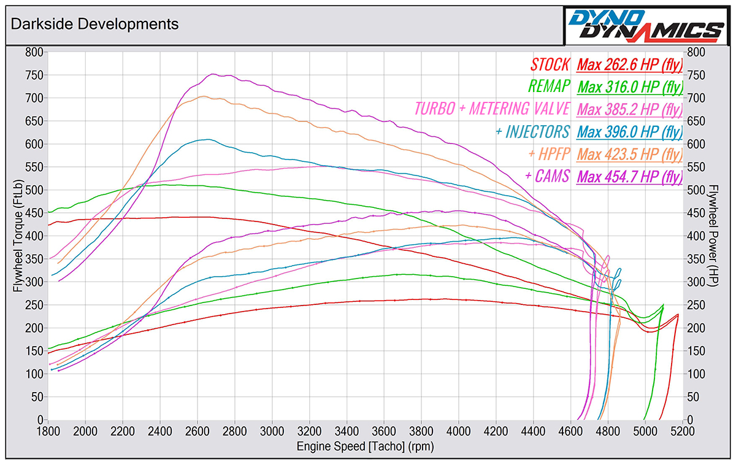Select the Max 385.2 HP (fly) readout
The height and width of the screenshot is (465, 736).
pos(630,109)
